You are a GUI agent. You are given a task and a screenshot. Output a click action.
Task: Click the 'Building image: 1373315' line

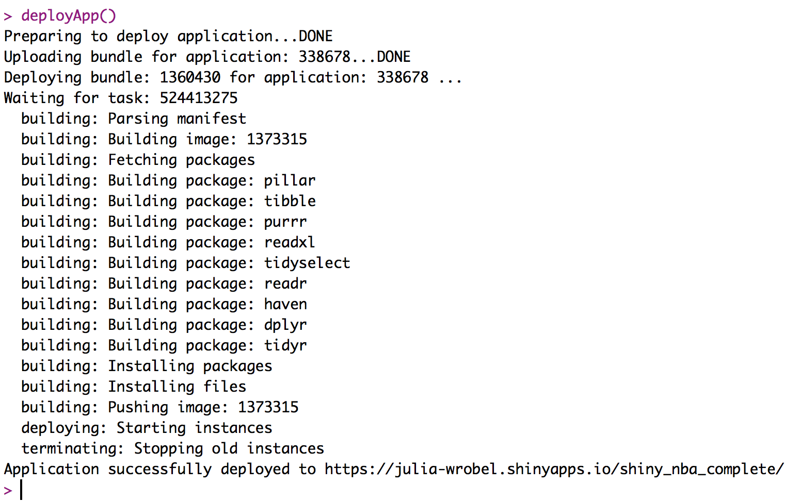click(164, 139)
